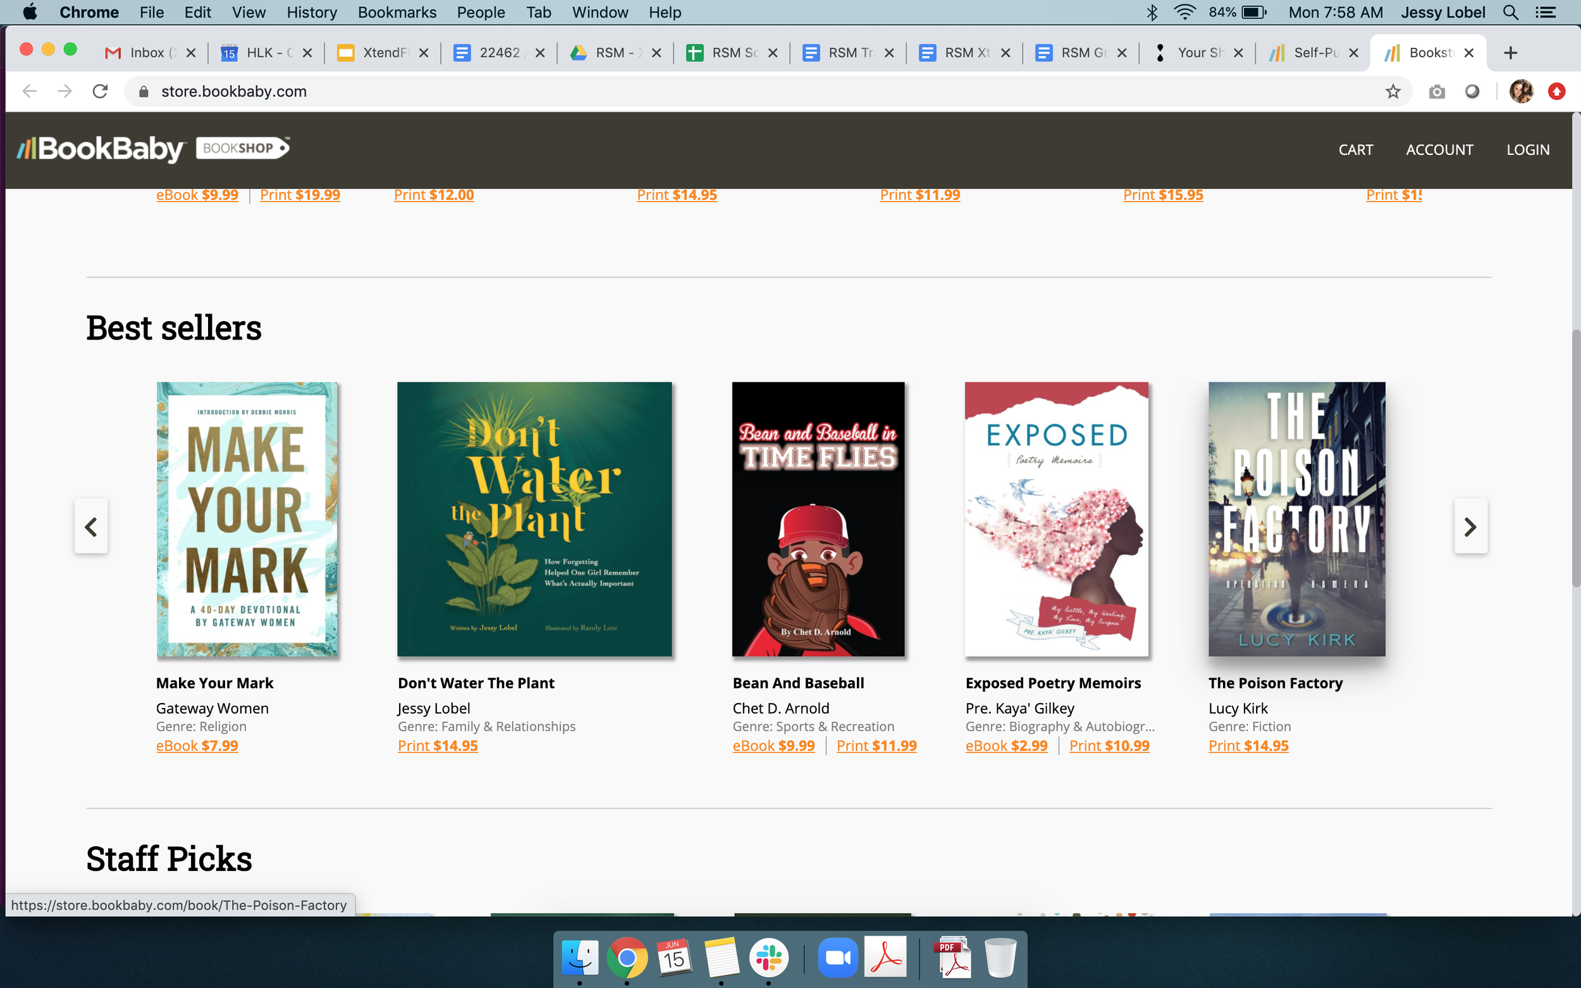Viewport: 1581px width, 988px height.
Task: Click the BookBaby Bookshop logo
Action: tap(154, 149)
